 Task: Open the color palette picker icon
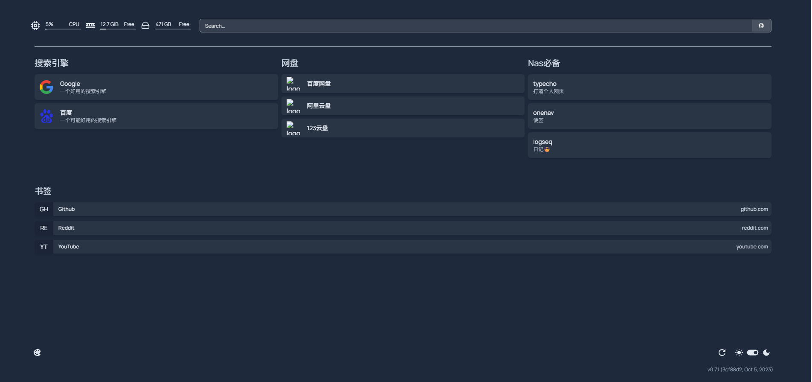tap(38, 353)
